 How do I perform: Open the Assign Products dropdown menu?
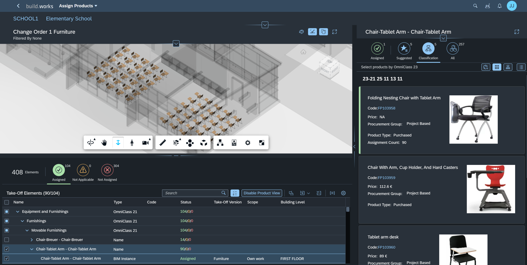click(x=78, y=6)
